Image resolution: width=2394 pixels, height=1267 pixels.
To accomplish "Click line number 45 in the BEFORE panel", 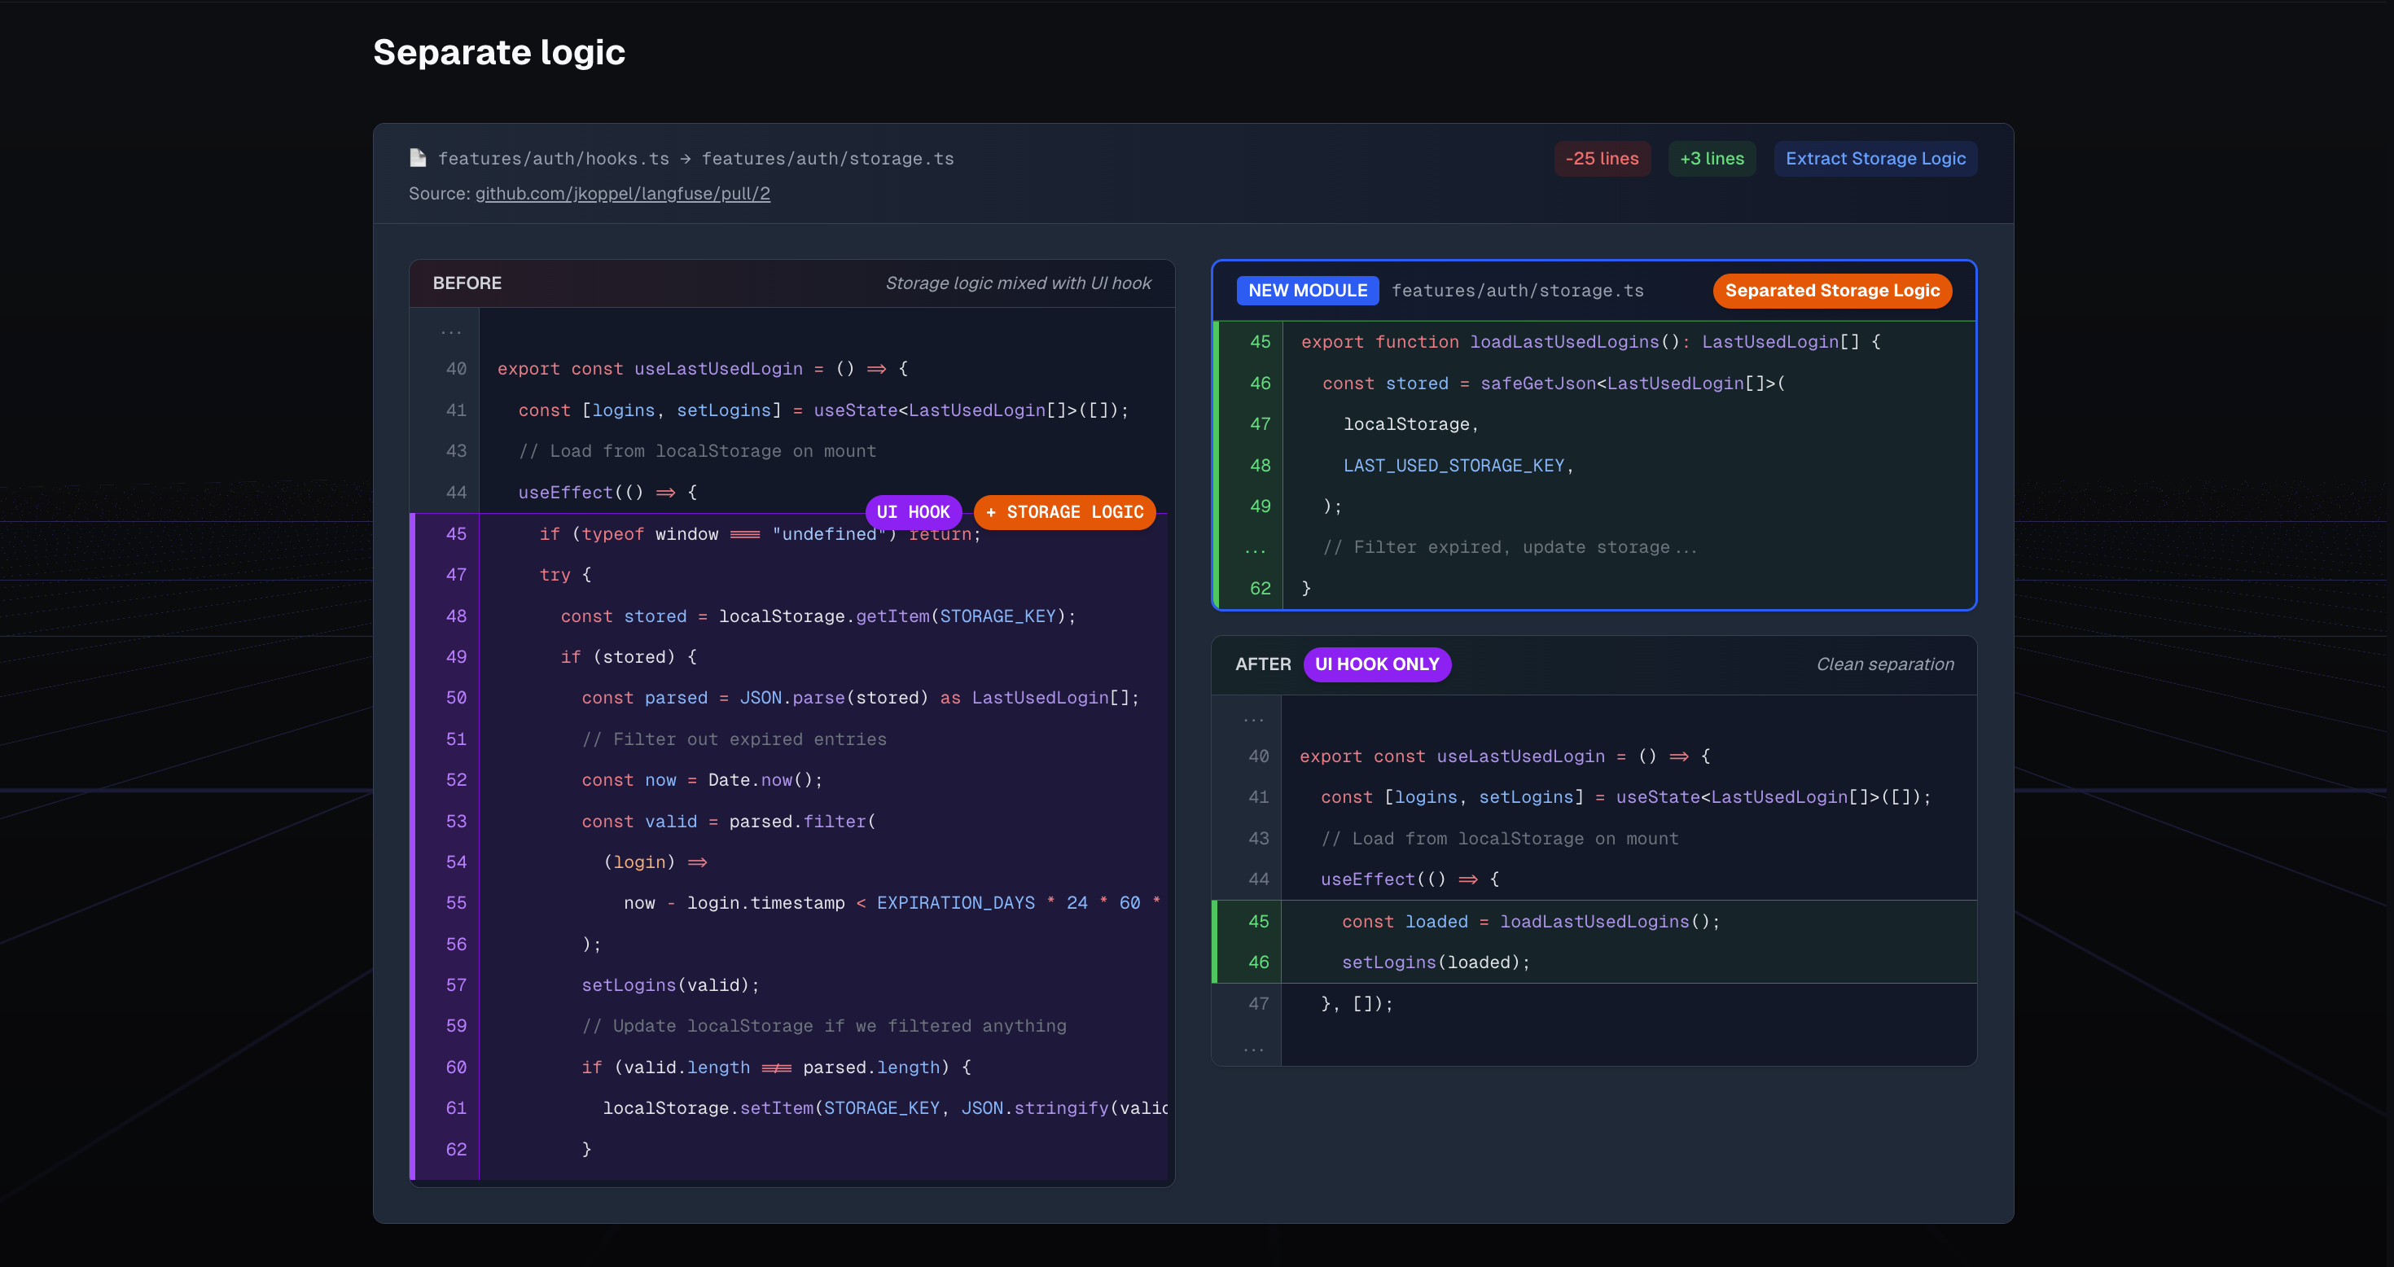I will click(455, 534).
